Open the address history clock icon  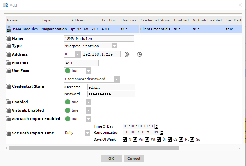pos(139,54)
